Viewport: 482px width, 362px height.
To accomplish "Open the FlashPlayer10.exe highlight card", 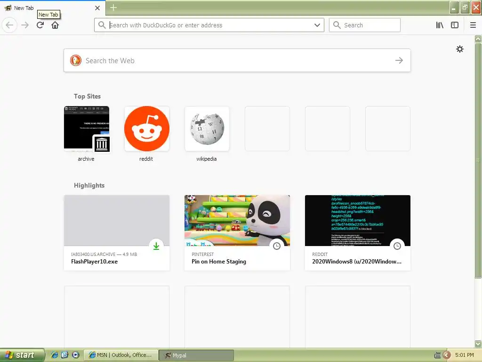I will [117, 233].
